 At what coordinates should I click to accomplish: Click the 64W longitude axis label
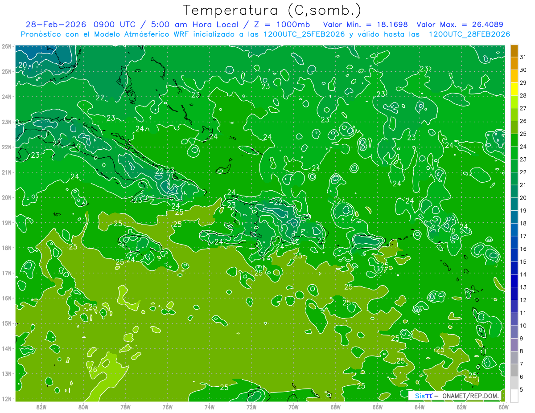point(420,407)
